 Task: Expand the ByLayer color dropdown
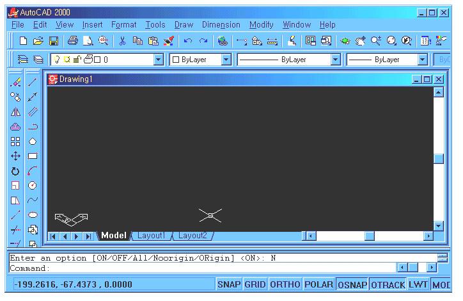pyautogui.click(x=226, y=60)
